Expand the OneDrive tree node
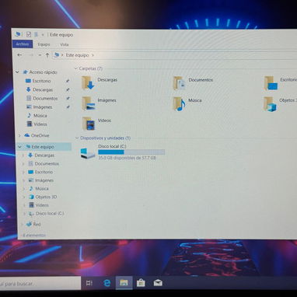Screen dimensions: 297x297 [19, 135]
